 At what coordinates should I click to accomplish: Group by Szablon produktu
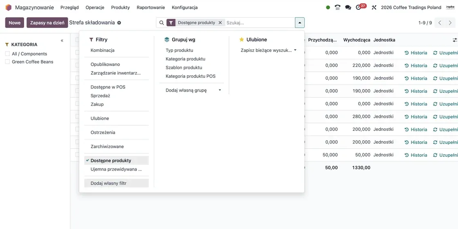click(192, 67)
